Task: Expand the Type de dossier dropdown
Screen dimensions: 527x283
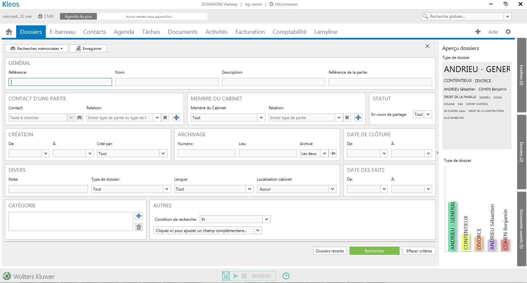Action: (x=167, y=189)
